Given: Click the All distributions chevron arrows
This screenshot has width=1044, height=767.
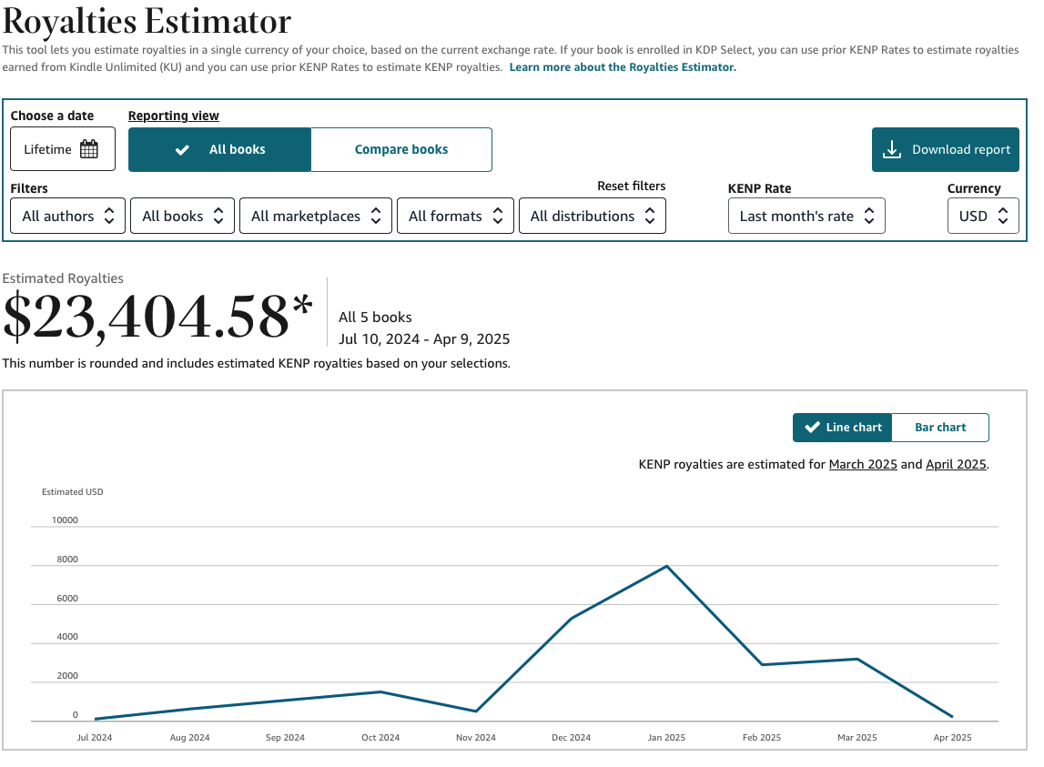Looking at the screenshot, I should click(x=650, y=216).
